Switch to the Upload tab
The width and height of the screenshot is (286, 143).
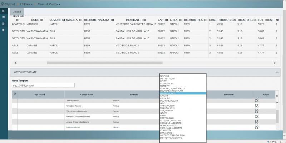[17, 11]
